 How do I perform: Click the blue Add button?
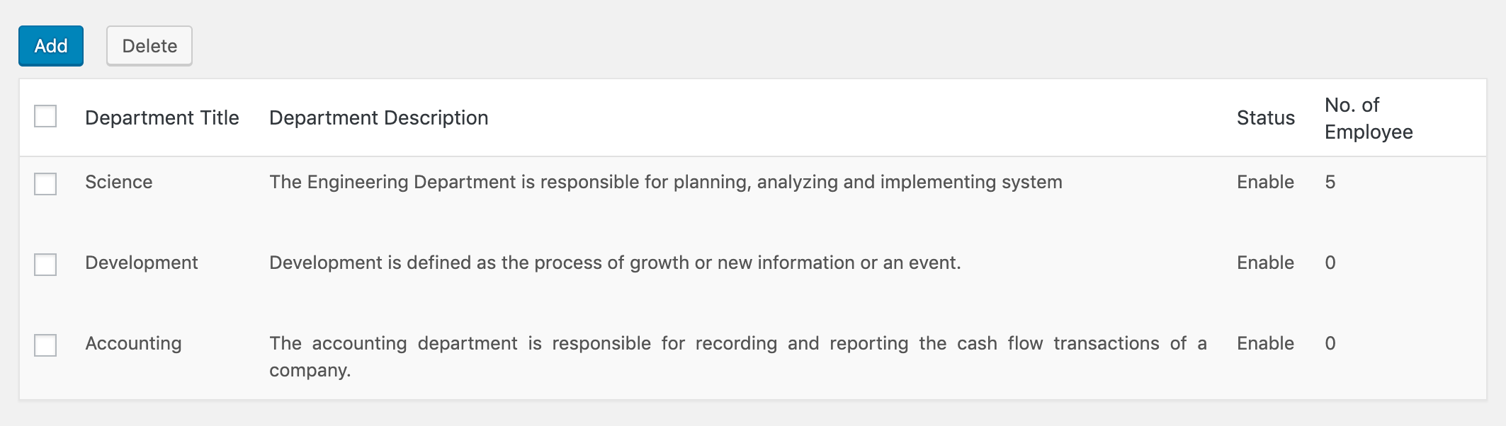coord(51,46)
